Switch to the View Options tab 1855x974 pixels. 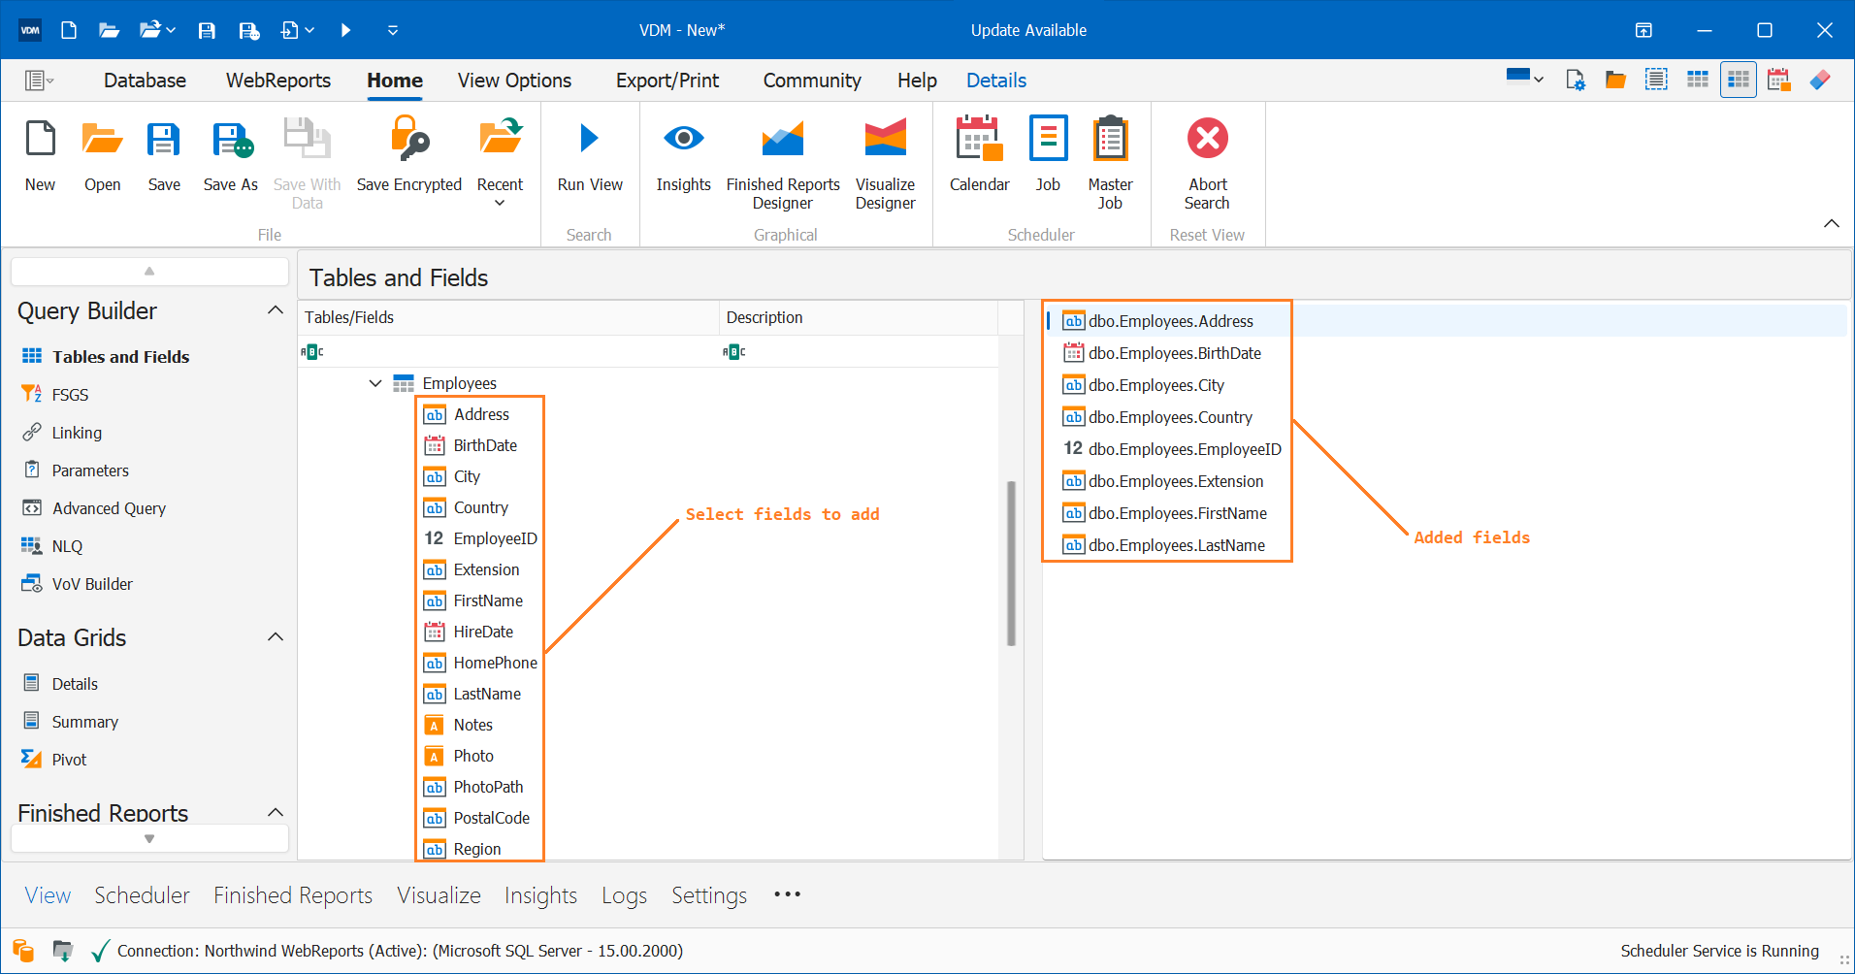click(x=514, y=81)
